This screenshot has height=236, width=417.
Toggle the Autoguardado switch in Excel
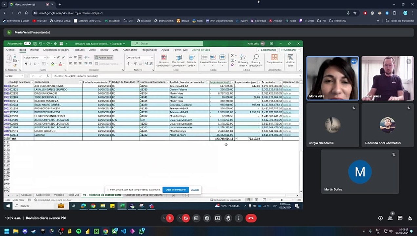coord(27,43)
